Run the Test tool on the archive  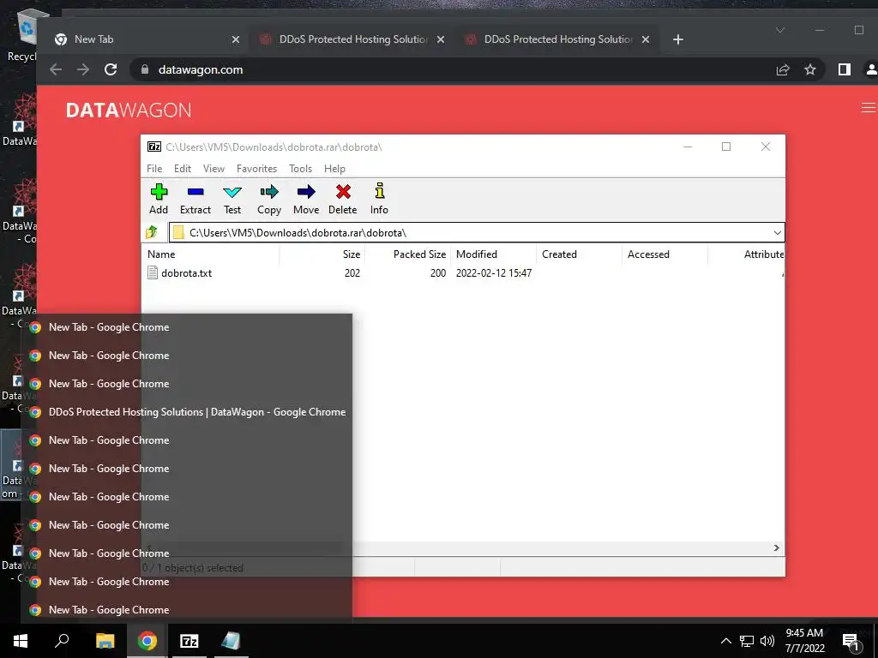232,199
